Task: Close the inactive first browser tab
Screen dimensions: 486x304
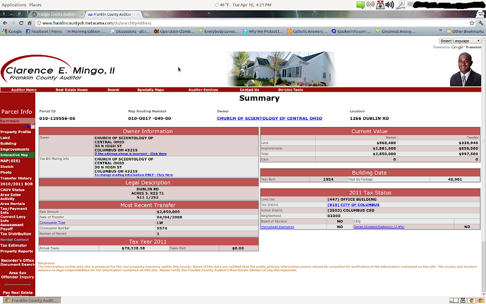Action: pos(82,14)
